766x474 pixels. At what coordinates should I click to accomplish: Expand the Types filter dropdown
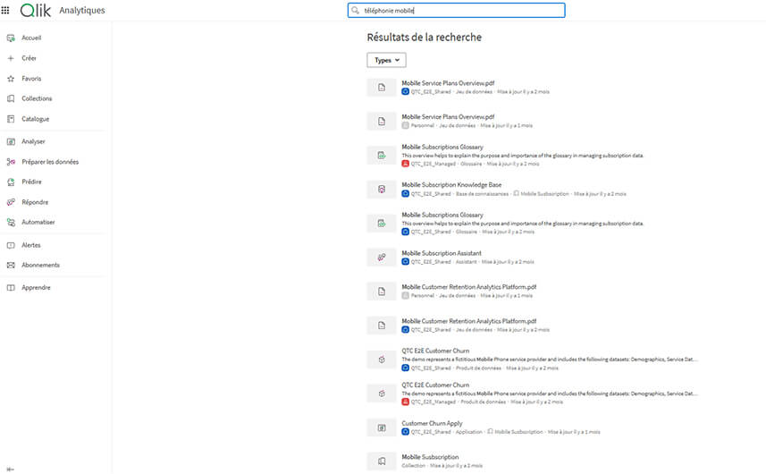click(386, 60)
